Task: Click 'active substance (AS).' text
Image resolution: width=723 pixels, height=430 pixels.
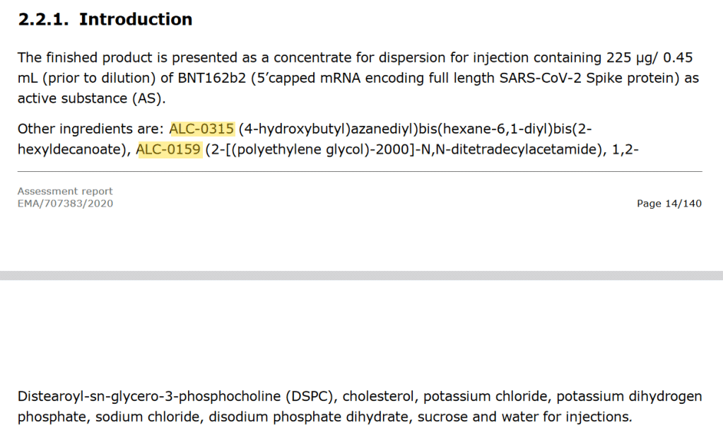Action: click(x=91, y=98)
